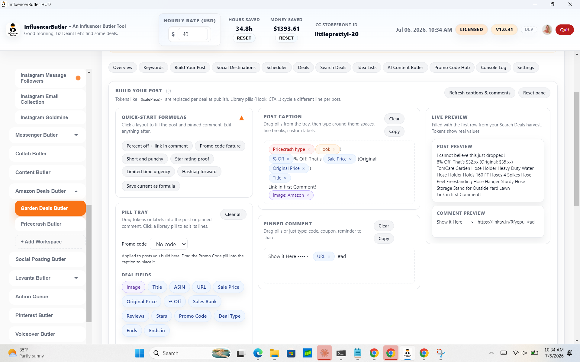Open Microsoft Edge from taskbar
The image size is (580, 362).
coord(258,353)
